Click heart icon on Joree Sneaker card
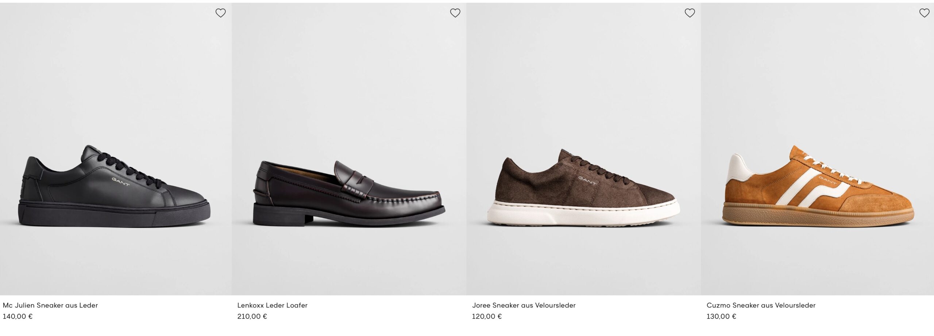934x336 pixels. (x=690, y=13)
